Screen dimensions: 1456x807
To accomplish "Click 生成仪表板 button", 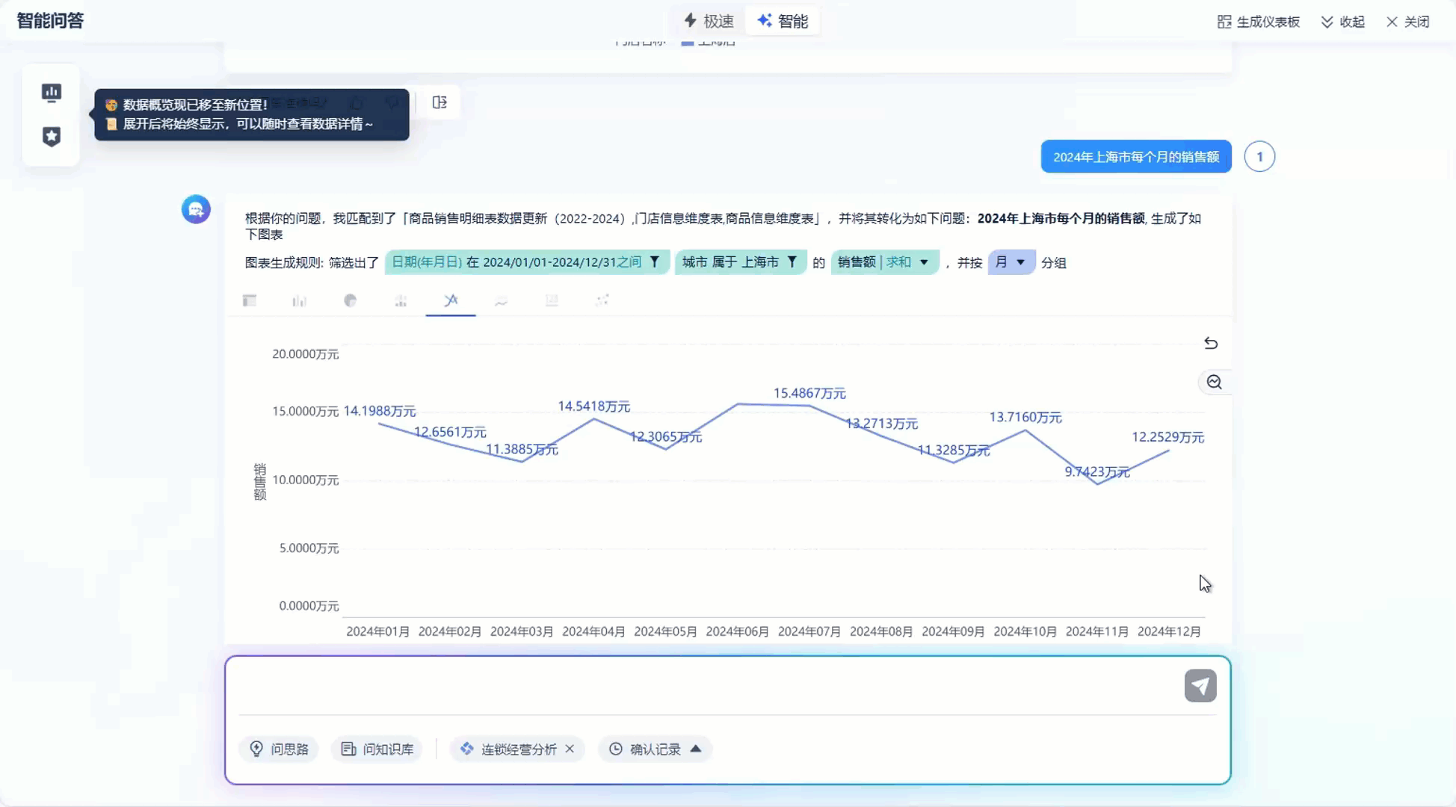I will coord(1259,22).
